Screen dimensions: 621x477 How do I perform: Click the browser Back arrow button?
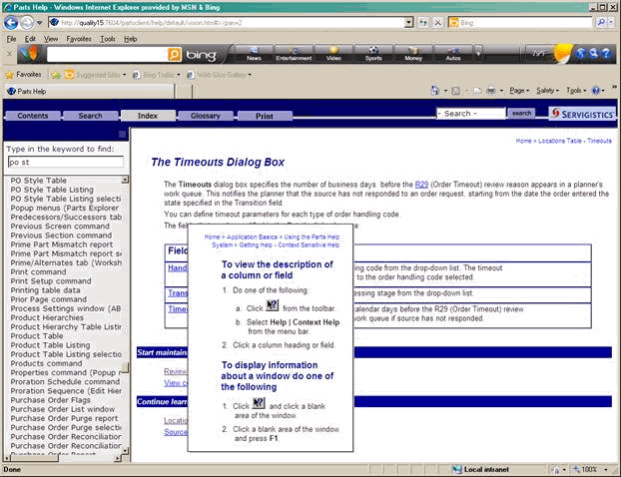click(x=11, y=23)
